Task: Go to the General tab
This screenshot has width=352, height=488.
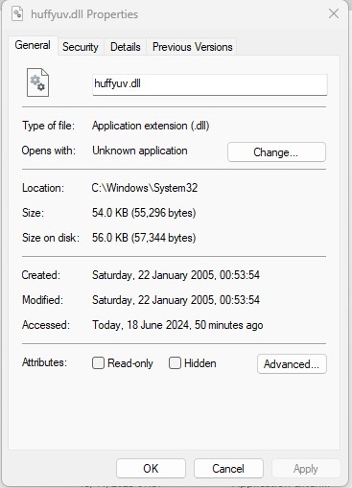Action: [33, 45]
